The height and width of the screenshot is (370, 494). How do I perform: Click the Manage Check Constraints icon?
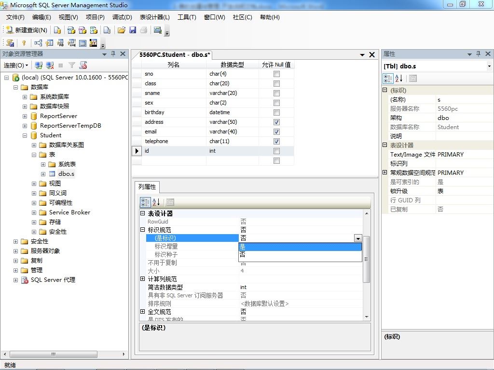82,43
